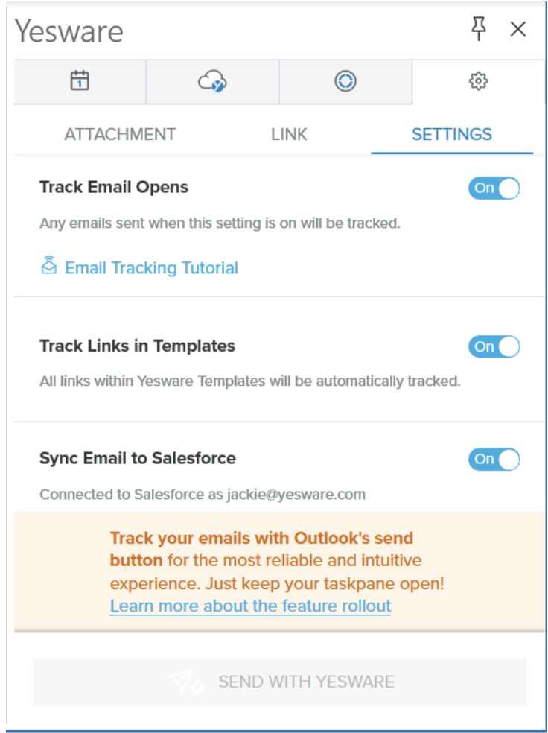Switch to the ATTACHMENT tab
The image size is (548, 733).
[x=120, y=135]
